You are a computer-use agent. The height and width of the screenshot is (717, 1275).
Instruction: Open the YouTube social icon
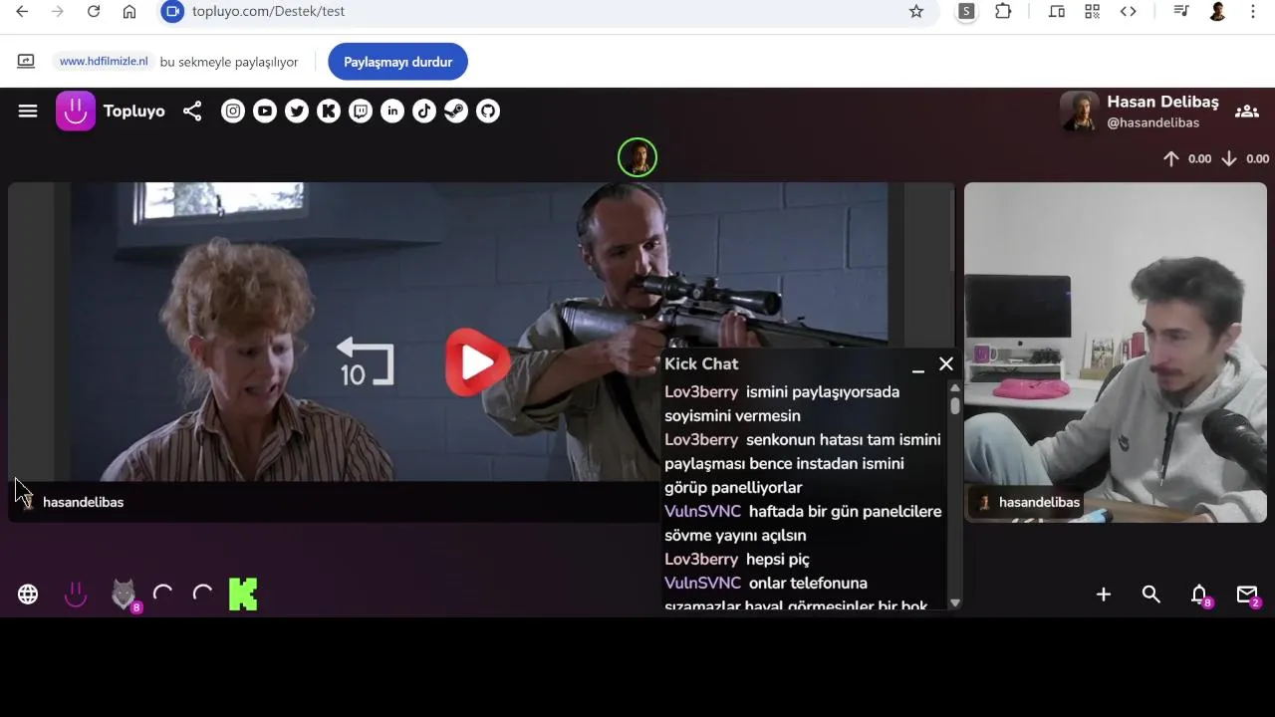(265, 112)
